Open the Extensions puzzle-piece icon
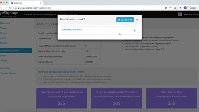The image size is (199, 112). tap(181, 8)
